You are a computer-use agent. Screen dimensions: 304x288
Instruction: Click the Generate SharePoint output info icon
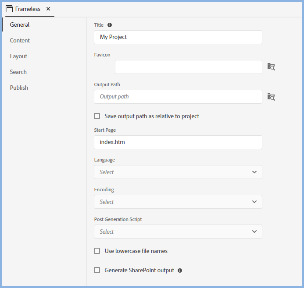tap(180, 270)
